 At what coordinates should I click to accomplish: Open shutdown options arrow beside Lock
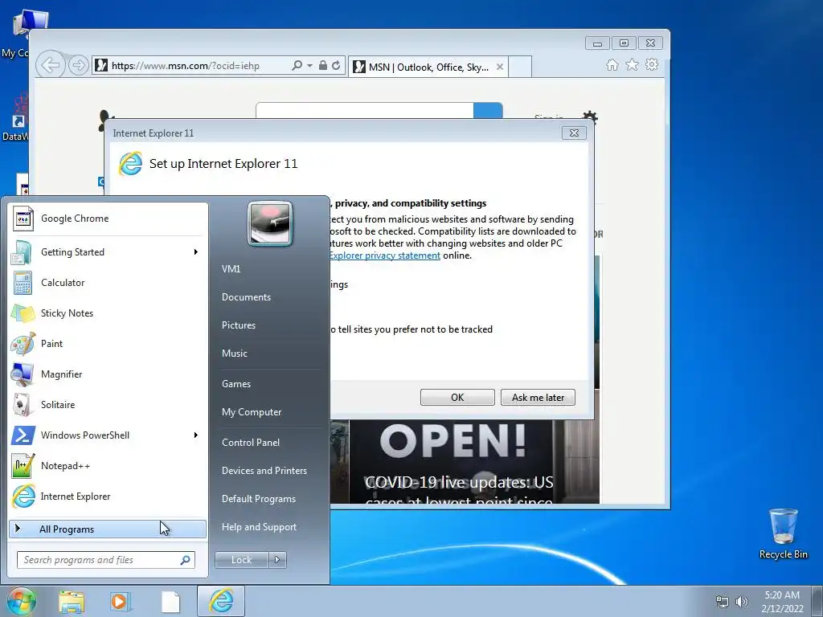[x=277, y=560]
